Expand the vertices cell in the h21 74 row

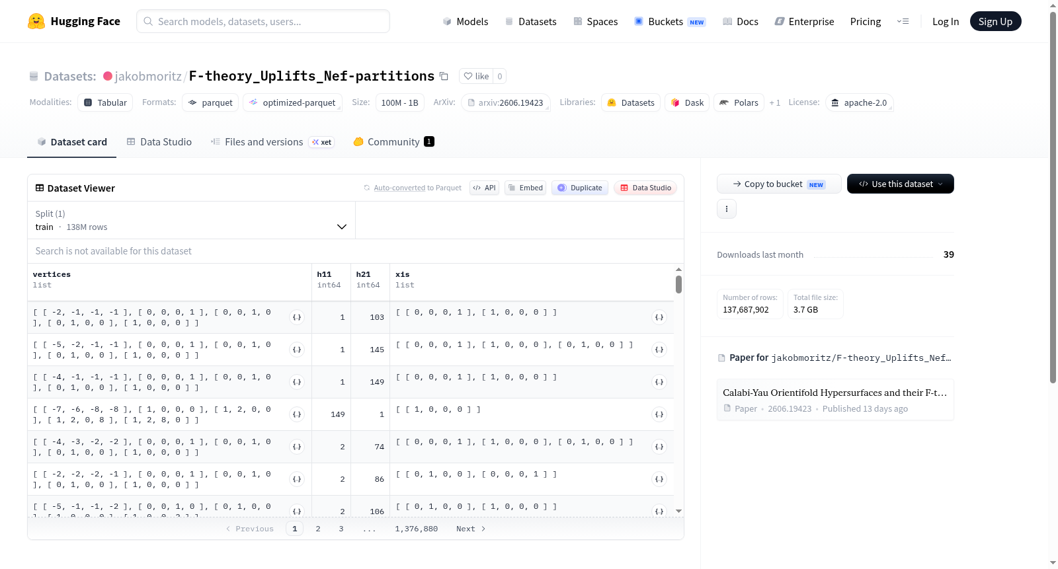(297, 447)
